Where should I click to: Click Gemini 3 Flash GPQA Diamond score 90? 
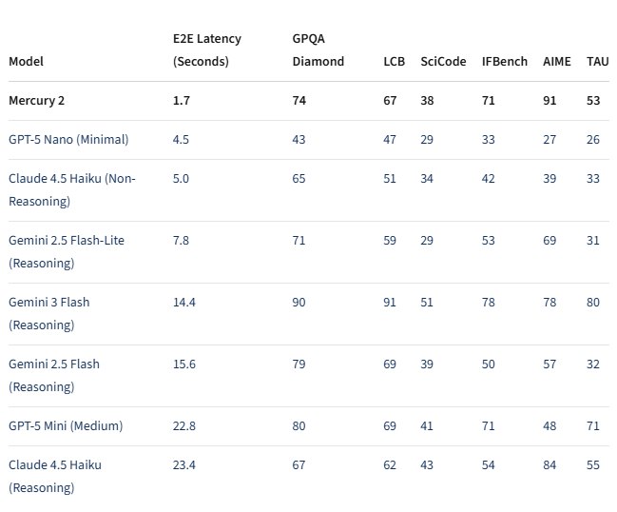(299, 303)
